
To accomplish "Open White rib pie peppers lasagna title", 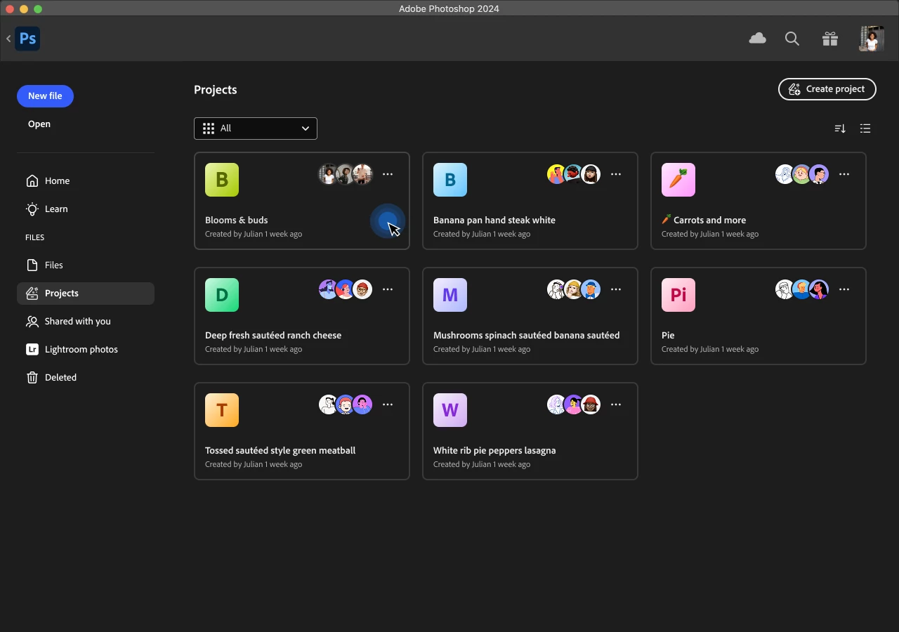I will (494, 450).
